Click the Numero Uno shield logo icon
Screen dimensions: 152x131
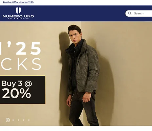click(18, 10)
